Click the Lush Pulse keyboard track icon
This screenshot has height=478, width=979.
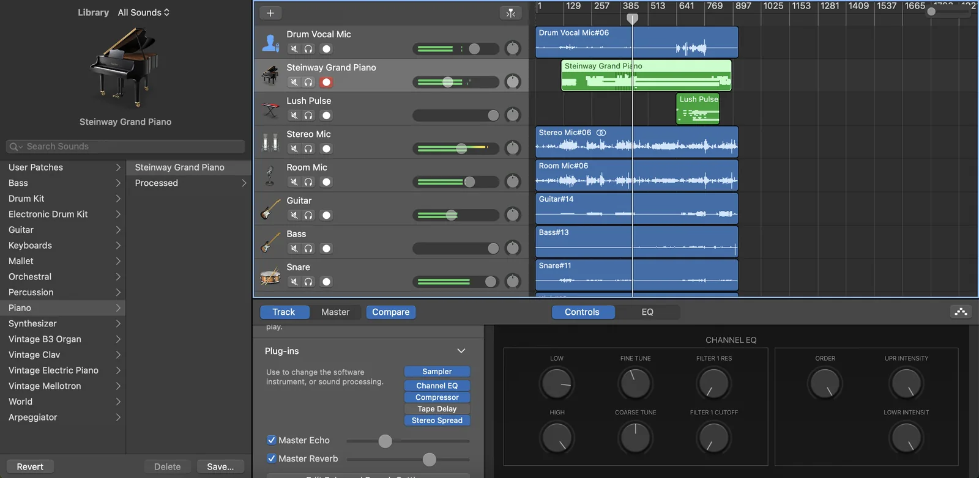pos(270,109)
